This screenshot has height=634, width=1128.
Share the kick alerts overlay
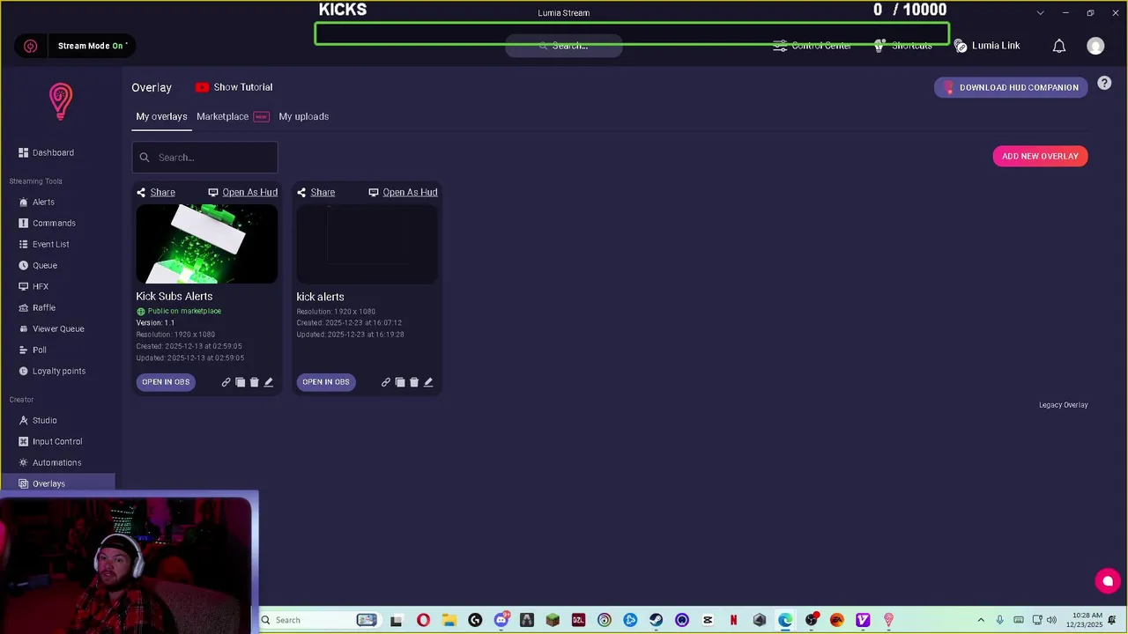pos(315,192)
